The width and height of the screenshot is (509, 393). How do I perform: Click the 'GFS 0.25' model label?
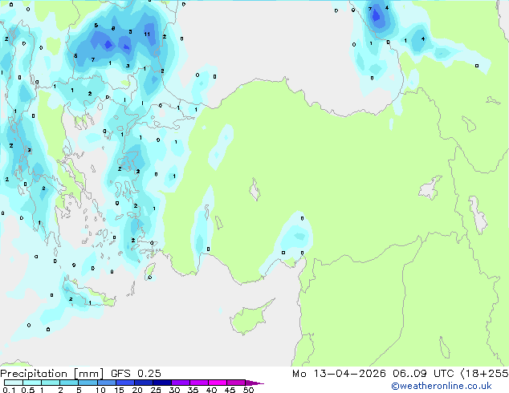136,374
